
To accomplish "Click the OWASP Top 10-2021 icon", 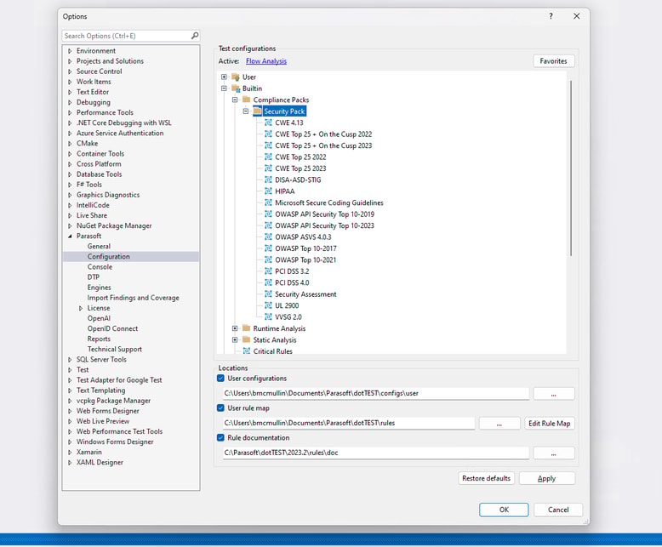I will [x=268, y=259].
